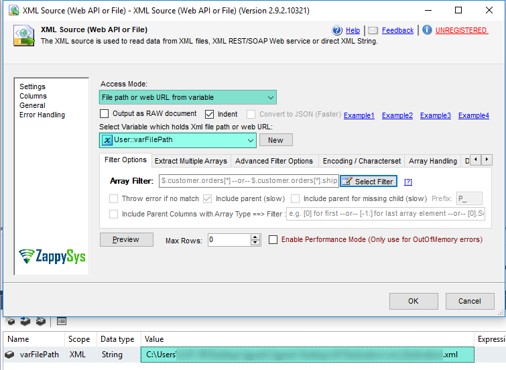Click the UNREGISTERED link
506x370 pixels.
tap(461, 30)
